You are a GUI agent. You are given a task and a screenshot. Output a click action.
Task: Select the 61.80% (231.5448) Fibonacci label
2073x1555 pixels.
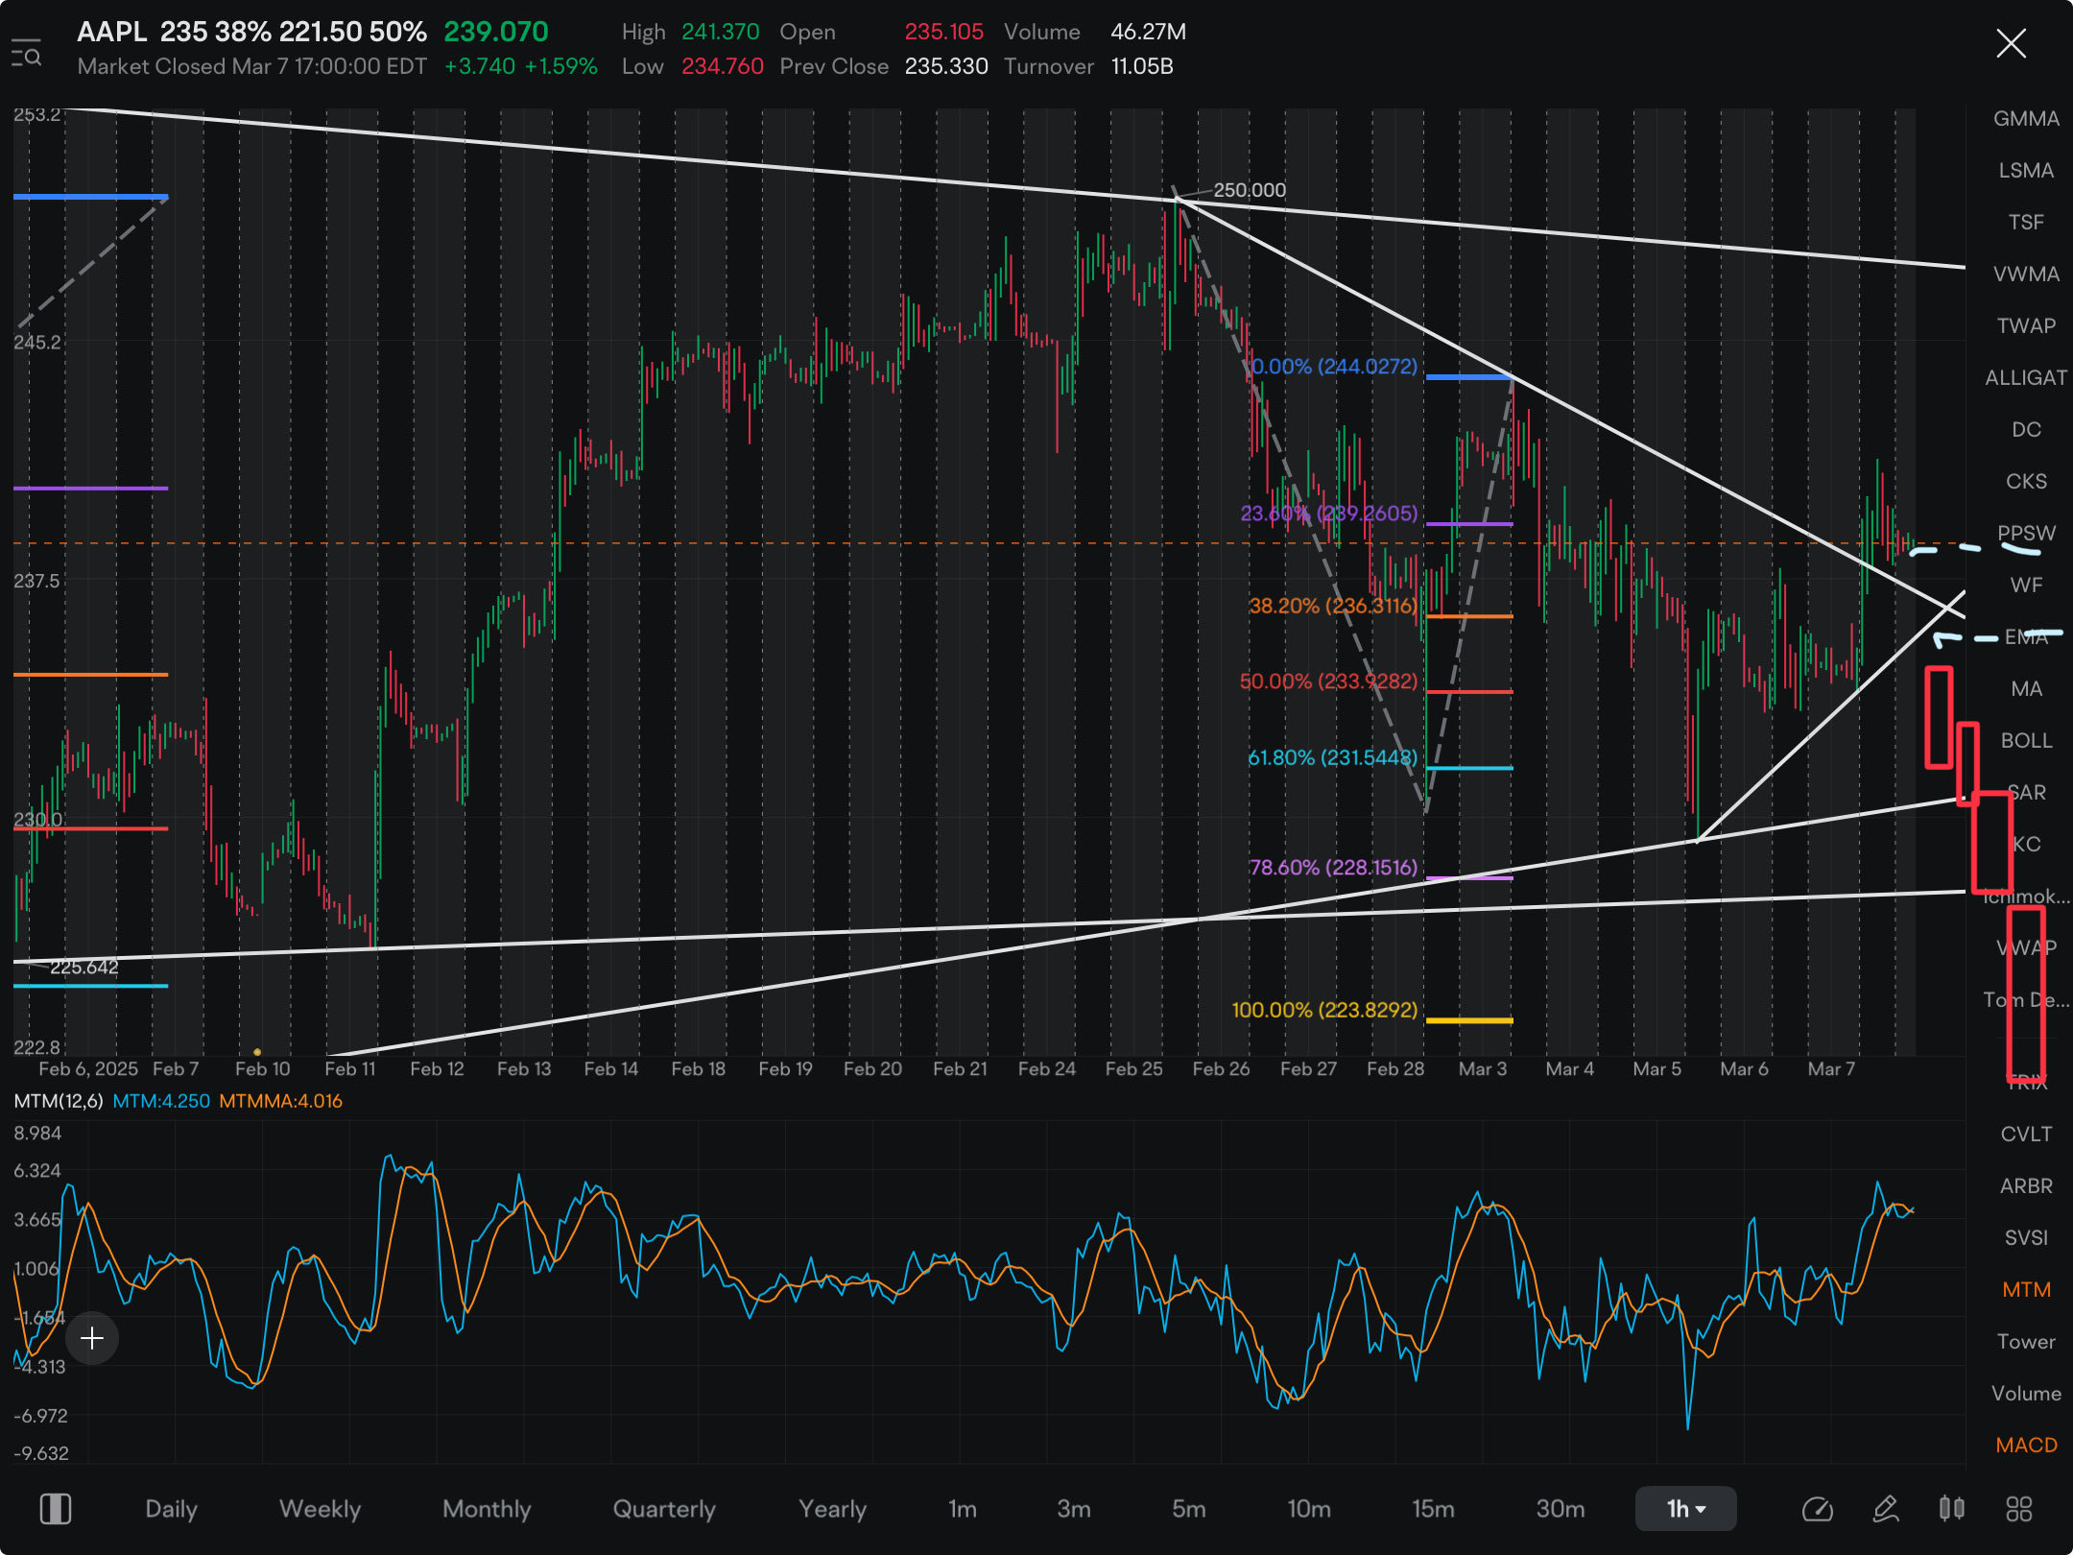tap(1333, 757)
